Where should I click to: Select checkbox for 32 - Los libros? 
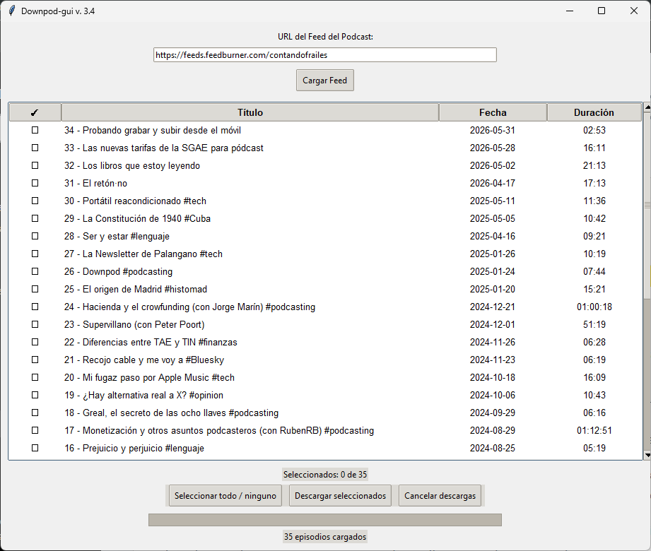(x=35, y=165)
